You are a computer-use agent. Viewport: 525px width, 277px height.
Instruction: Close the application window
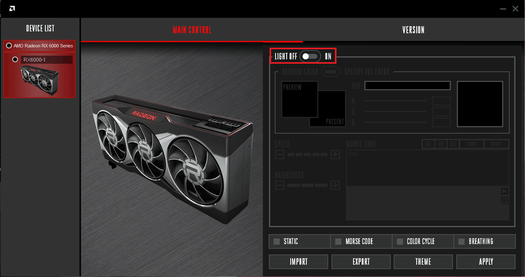[x=515, y=9]
